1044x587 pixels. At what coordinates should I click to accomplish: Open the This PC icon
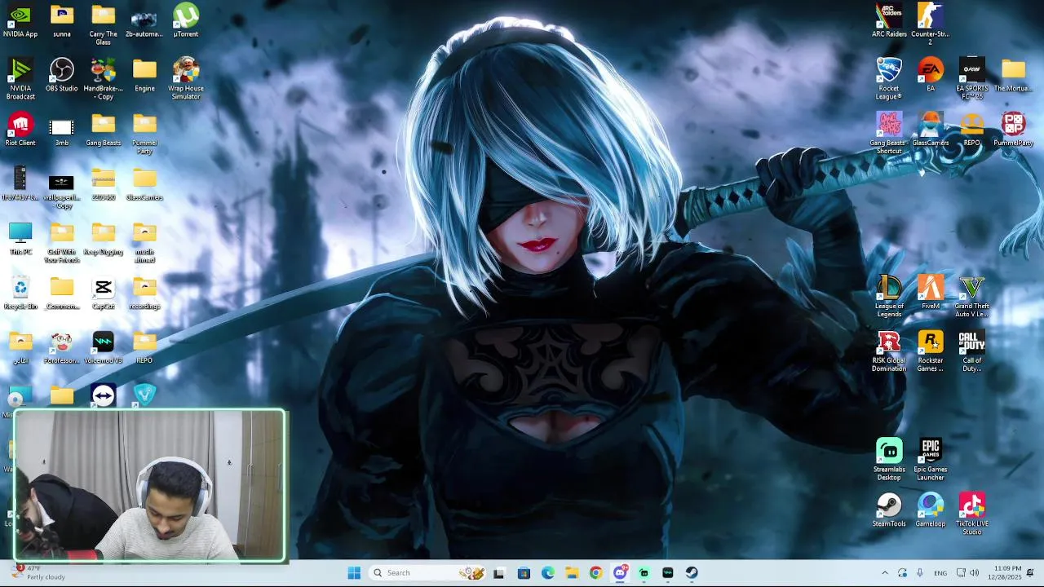pyautogui.click(x=20, y=239)
